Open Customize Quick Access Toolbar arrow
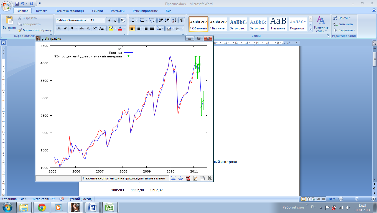The height and width of the screenshot is (213, 377). pyautogui.click(x=40, y=4)
